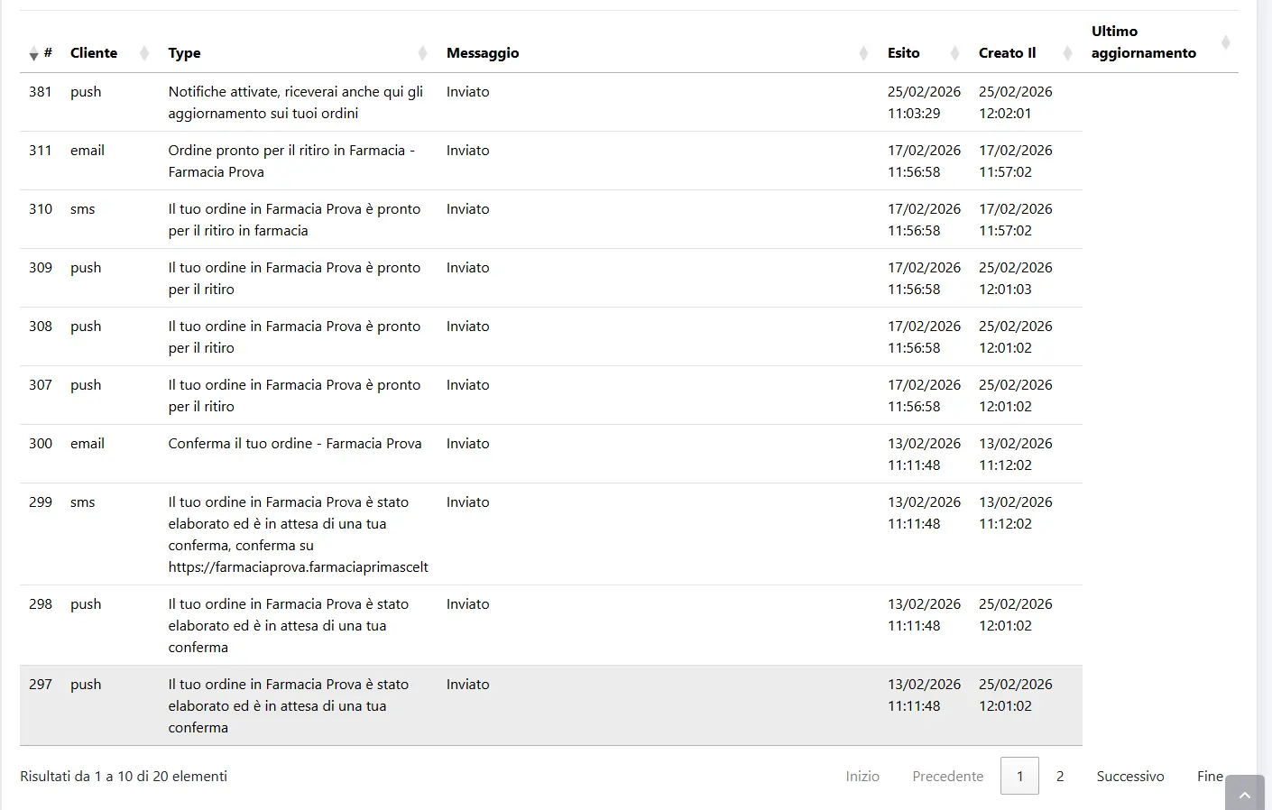Select row number 300
The image size is (1272, 810).
pyautogui.click(x=41, y=444)
